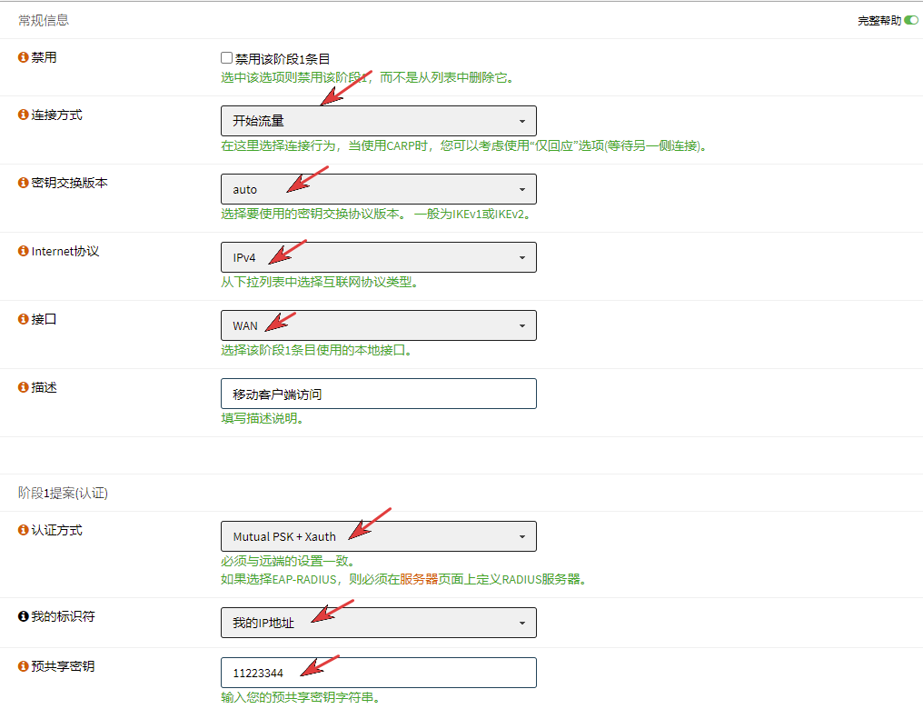Open the 连接方式 dropdown showing 开始流量
The image size is (923, 709).
[x=378, y=121]
